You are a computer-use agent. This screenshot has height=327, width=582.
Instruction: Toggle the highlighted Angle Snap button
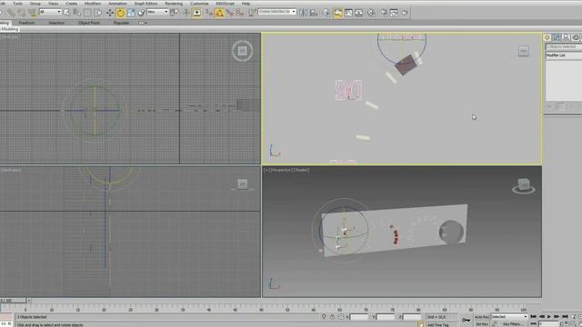pyautogui.click(x=219, y=13)
